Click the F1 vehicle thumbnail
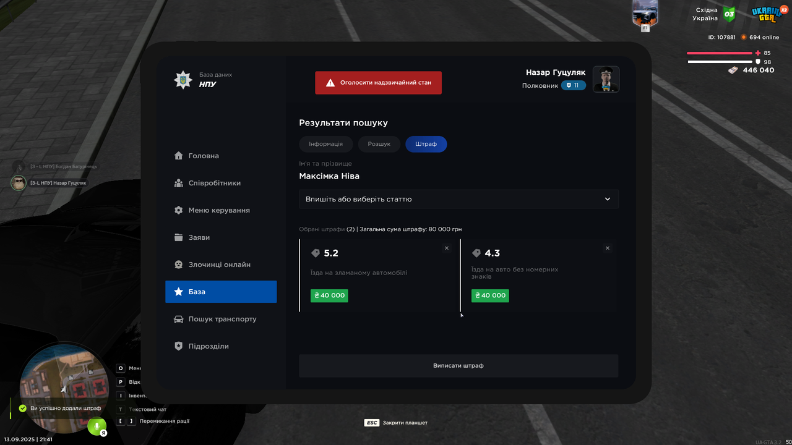This screenshot has width=792, height=445. point(645,14)
